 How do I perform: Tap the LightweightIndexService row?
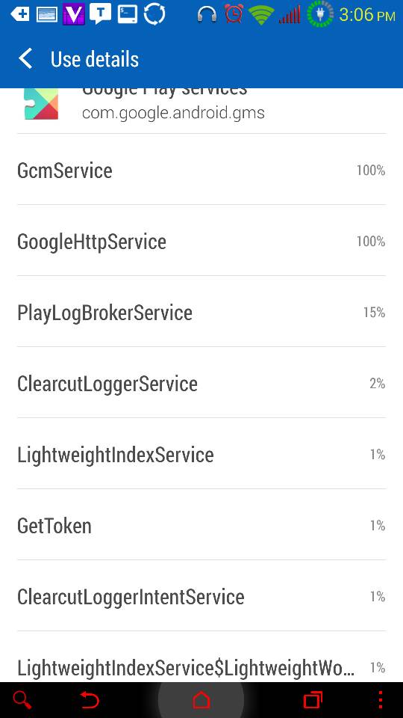(201, 453)
